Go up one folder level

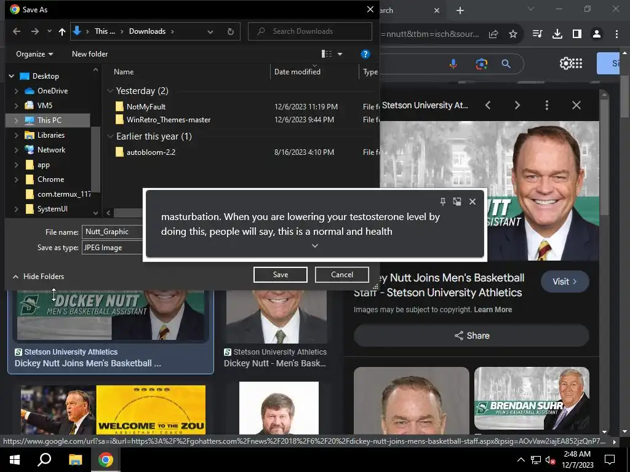pyautogui.click(x=62, y=31)
